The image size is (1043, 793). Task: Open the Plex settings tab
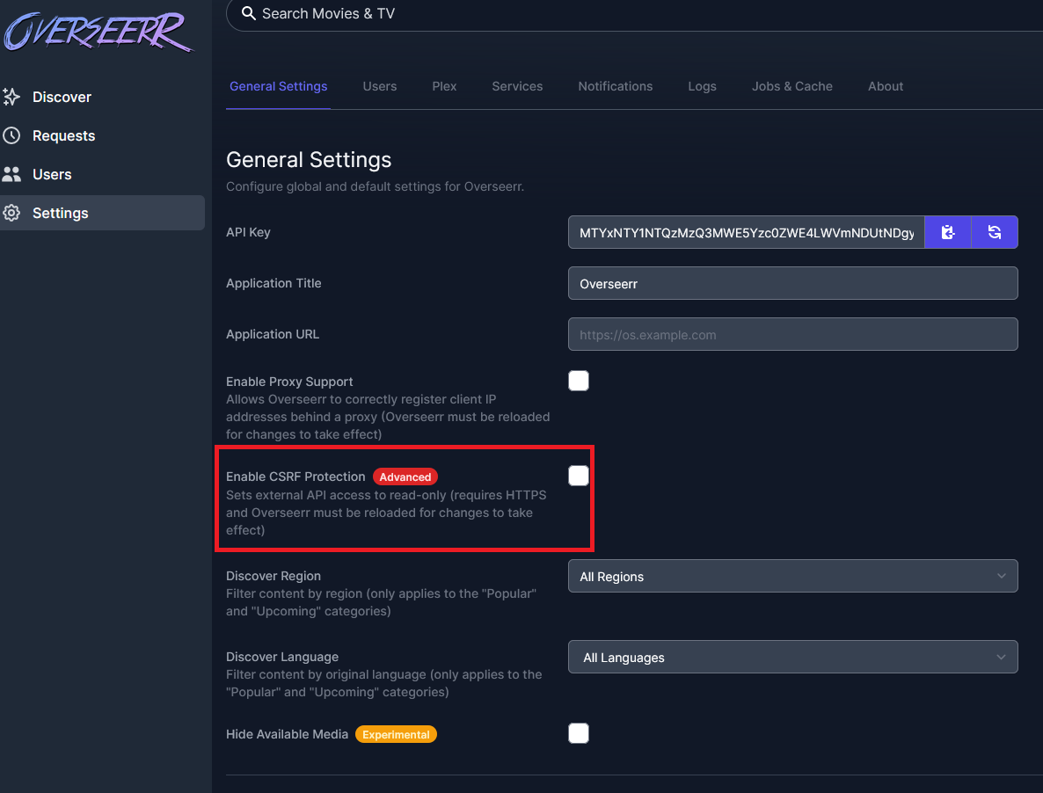tap(444, 86)
